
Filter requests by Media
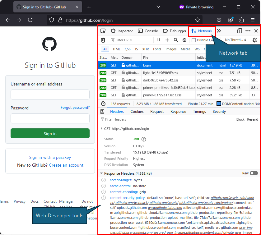(185, 49)
